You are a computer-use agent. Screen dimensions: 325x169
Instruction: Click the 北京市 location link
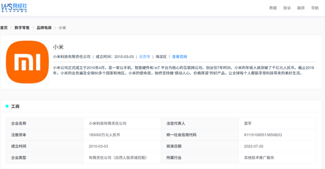pyautogui.click(x=145, y=57)
